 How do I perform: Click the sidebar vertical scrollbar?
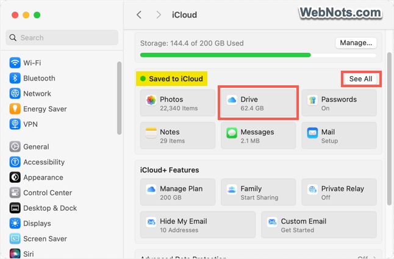click(119, 98)
